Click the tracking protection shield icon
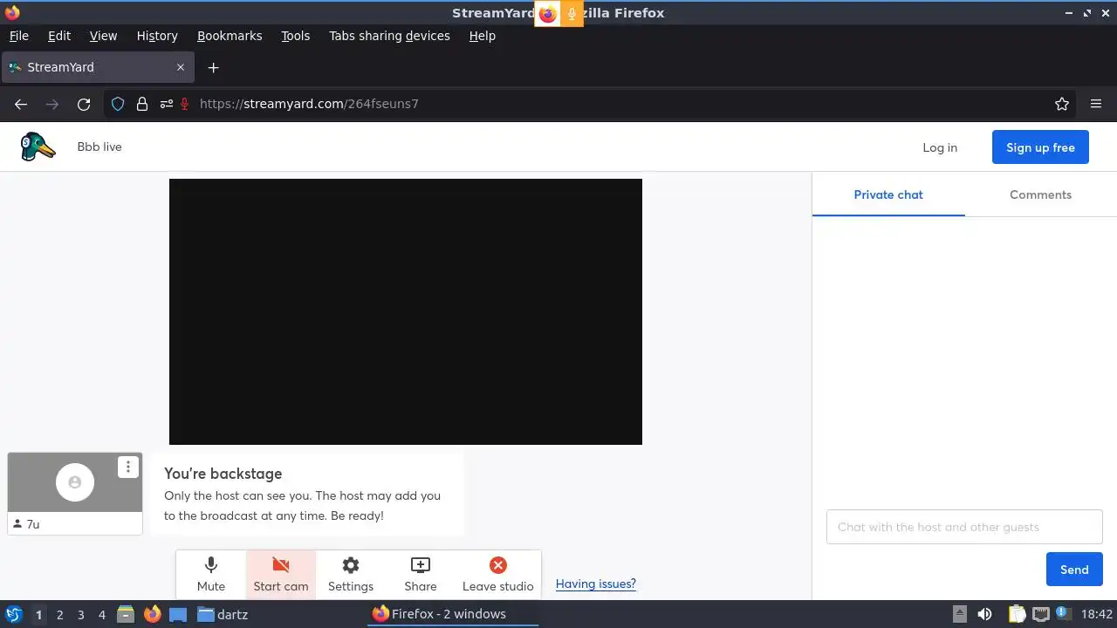 point(118,104)
